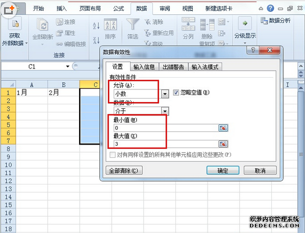Select row 10 header

tap(8, 165)
